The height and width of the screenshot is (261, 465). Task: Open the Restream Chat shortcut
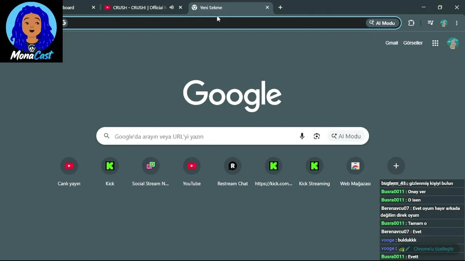232,173
